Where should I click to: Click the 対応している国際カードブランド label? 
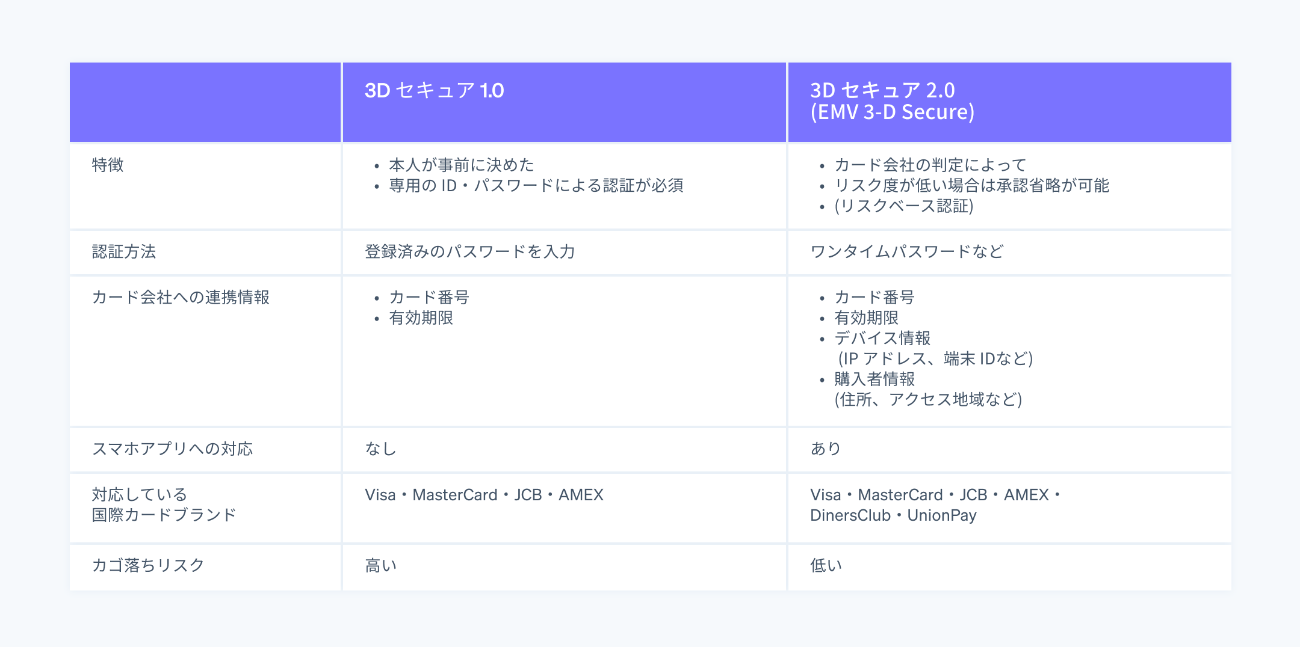pos(164,504)
